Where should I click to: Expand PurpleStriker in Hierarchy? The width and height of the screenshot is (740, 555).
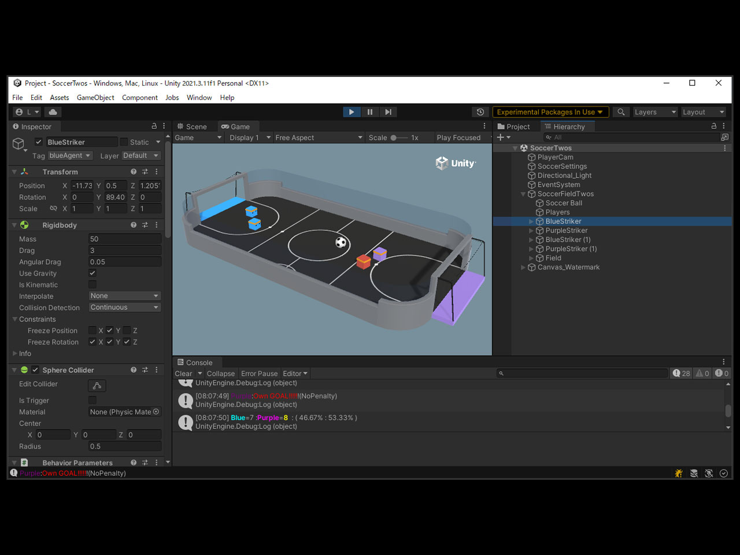click(x=531, y=231)
